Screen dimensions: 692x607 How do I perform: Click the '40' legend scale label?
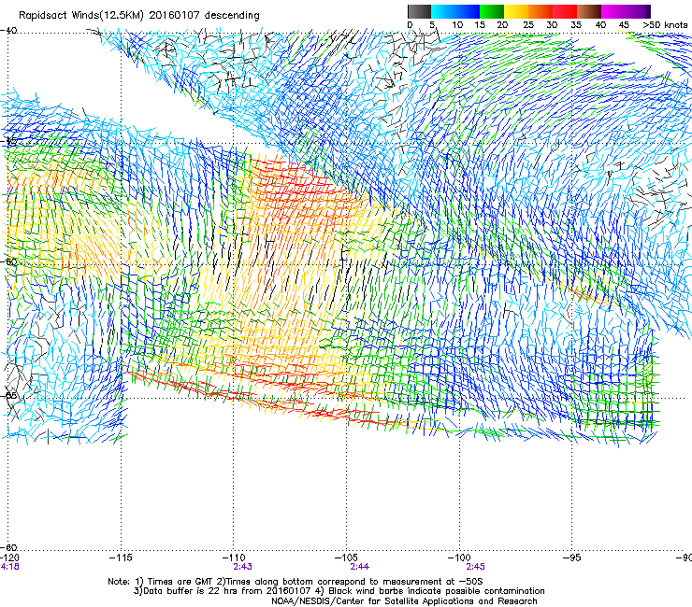(x=600, y=25)
